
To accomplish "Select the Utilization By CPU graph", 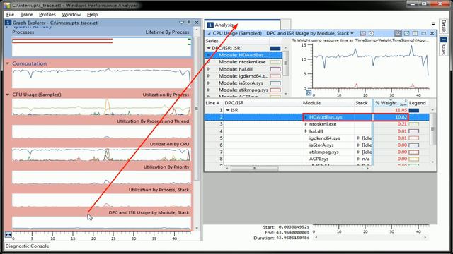I will 101,155.
